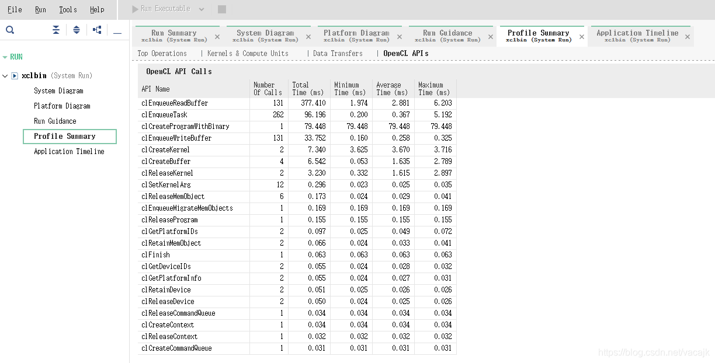
Task: Select the clFinish row
Action: (x=297, y=255)
